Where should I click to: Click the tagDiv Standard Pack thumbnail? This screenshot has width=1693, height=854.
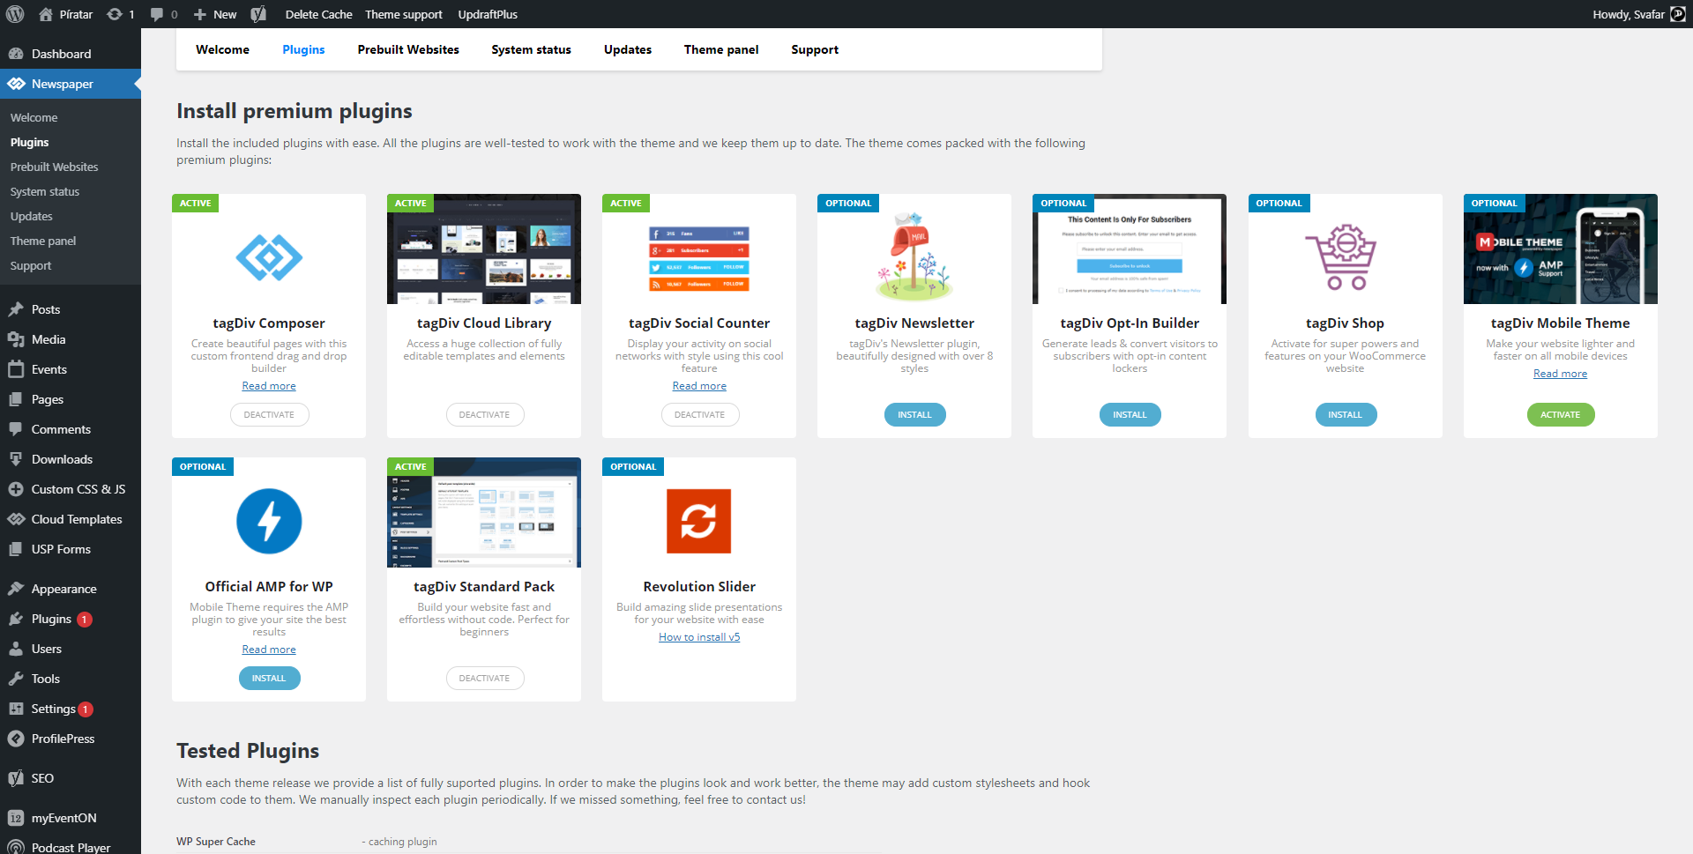484,513
